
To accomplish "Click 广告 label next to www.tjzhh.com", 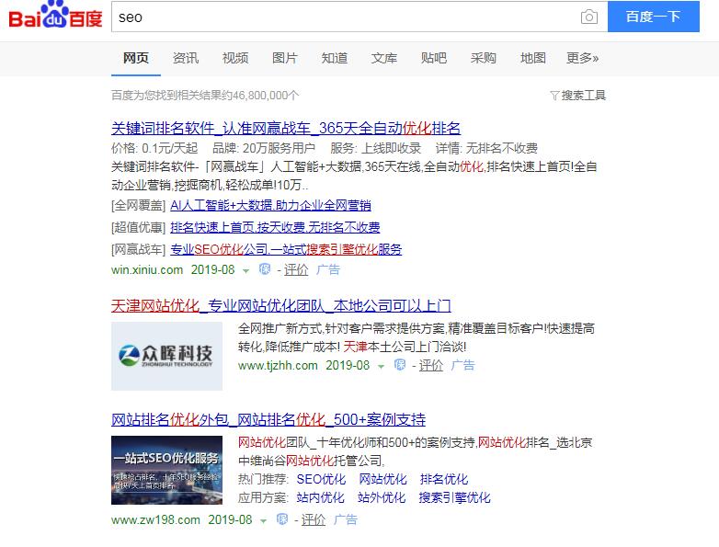I will [462, 365].
